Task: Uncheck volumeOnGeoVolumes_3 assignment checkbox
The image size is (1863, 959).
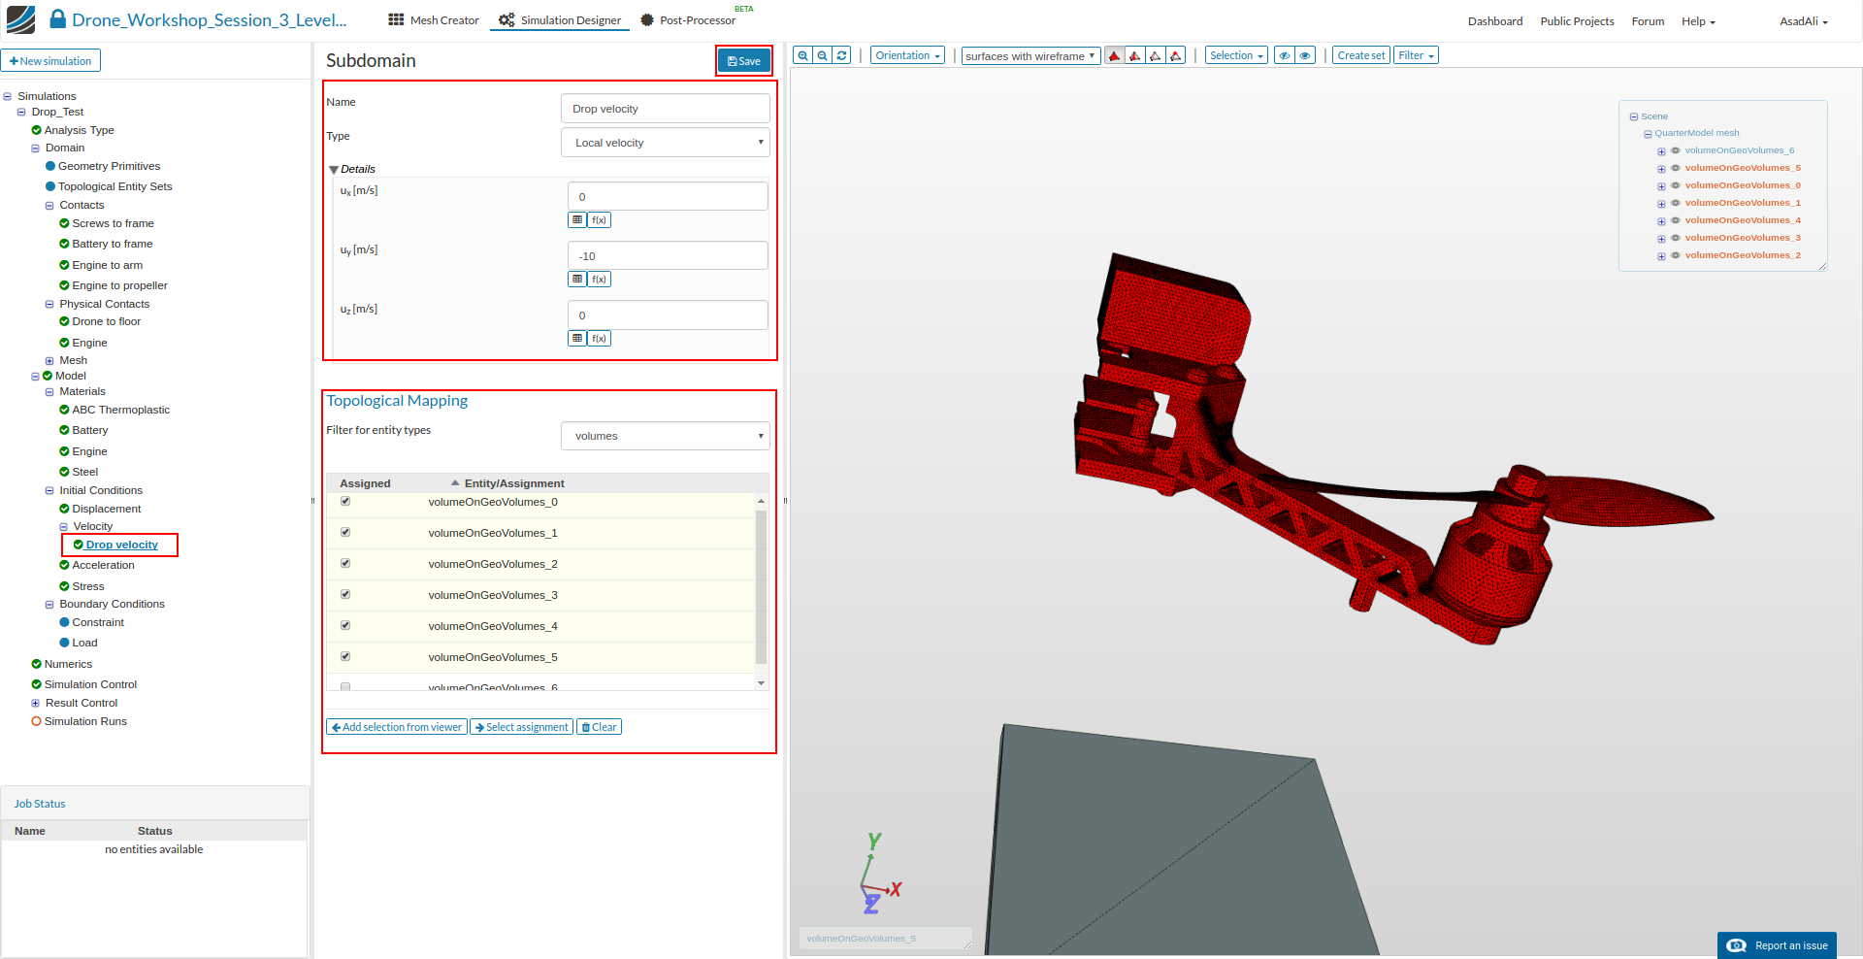Action: [x=345, y=595]
